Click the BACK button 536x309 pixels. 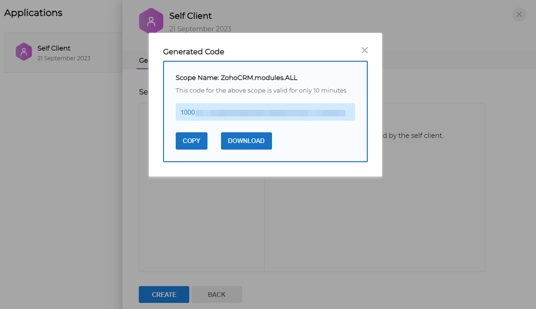tap(217, 295)
